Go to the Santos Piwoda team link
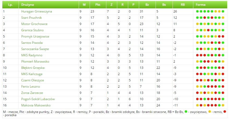 (x=32, y=43)
